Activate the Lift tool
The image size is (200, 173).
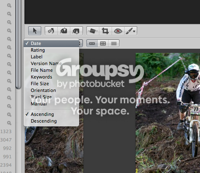64,31
